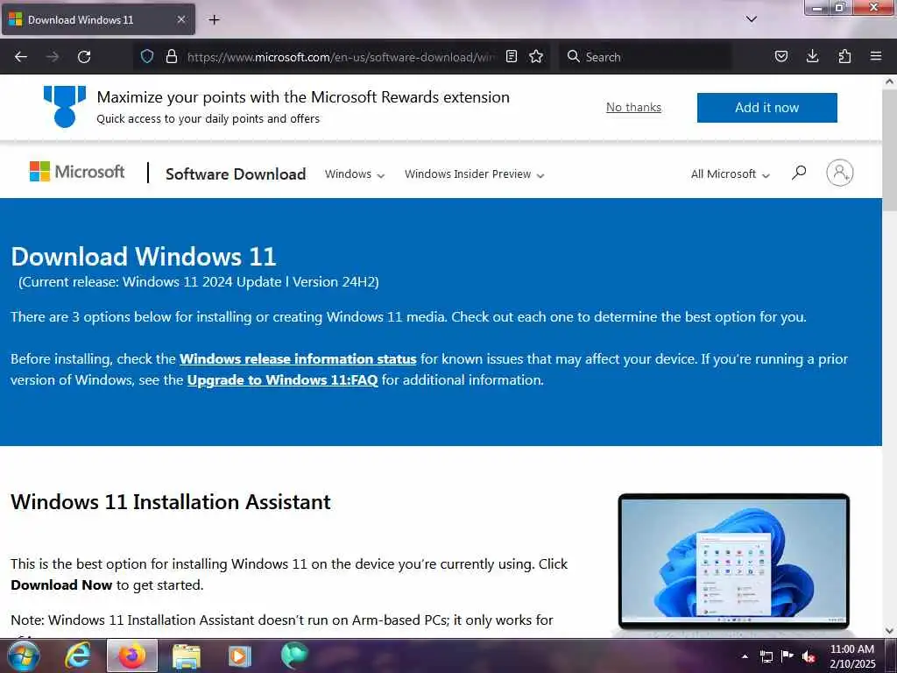Click the Windows 11 laptop image
The width and height of the screenshot is (897, 673).
point(734,562)
